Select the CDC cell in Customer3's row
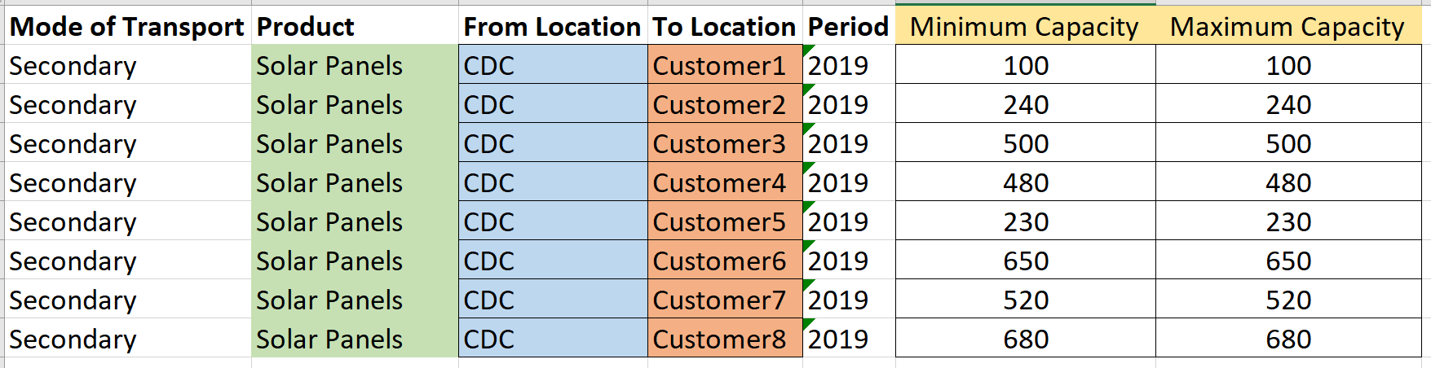The height and width of the screenshot is (368, 1431). coord(553,143)
